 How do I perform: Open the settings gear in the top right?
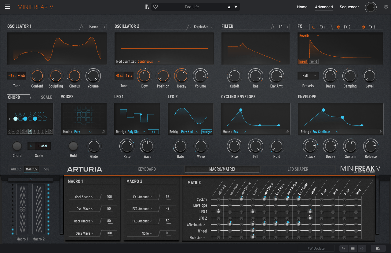(x=386, y=6)
